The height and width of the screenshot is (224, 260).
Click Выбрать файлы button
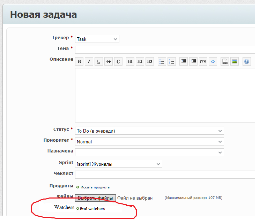click(x=95, y=198)
